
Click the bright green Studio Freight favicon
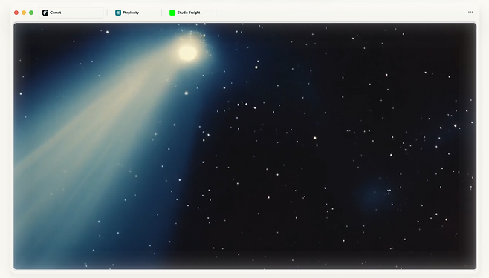click(172, 13)
